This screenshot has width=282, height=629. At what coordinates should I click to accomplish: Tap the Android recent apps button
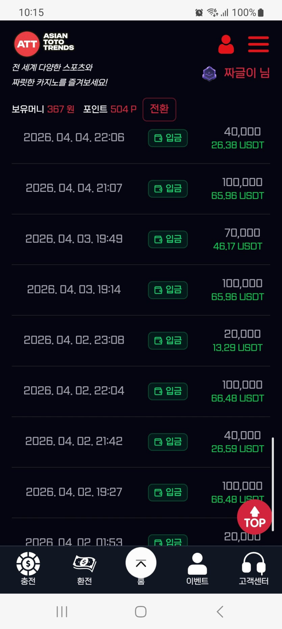pyautogui.click(x=62, y=611)
